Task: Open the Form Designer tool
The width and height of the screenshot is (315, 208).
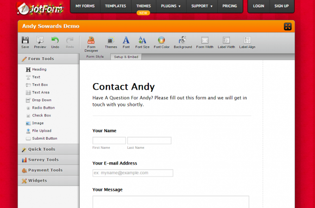Action: coord(91,44)
